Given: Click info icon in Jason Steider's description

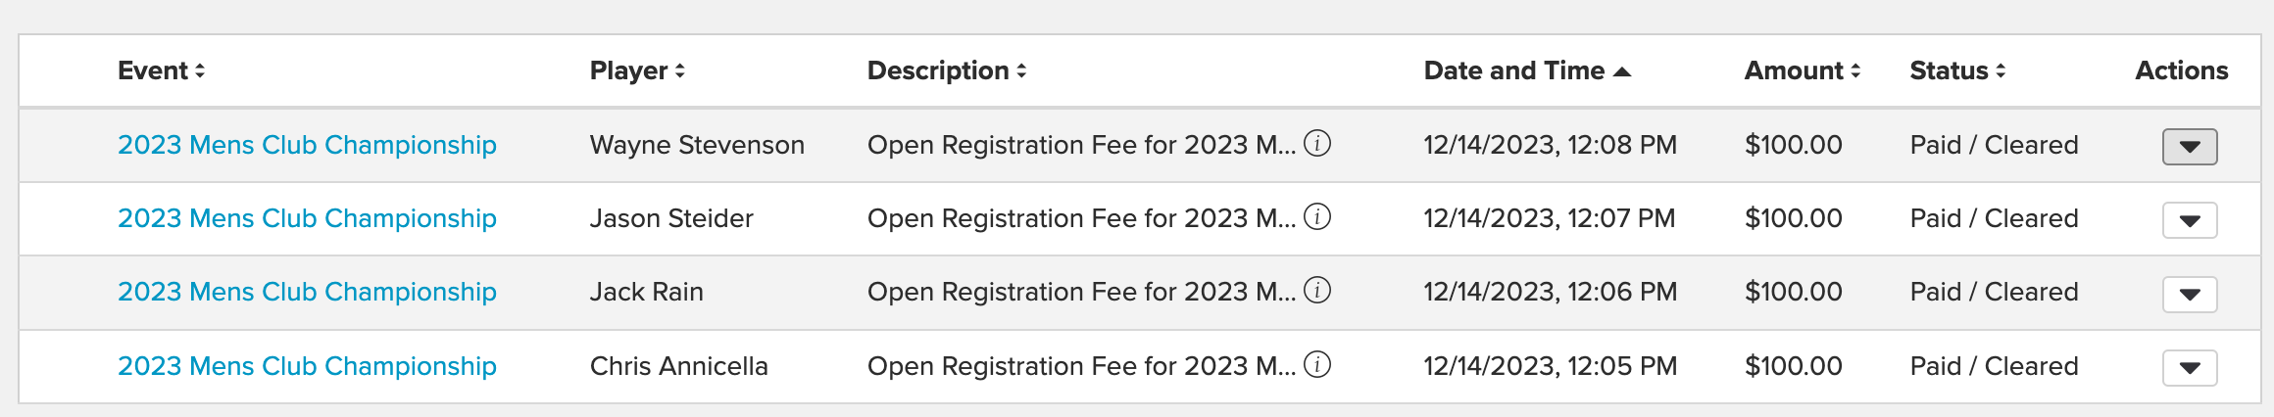Looking at the screenshot, I should [1317, 217].
